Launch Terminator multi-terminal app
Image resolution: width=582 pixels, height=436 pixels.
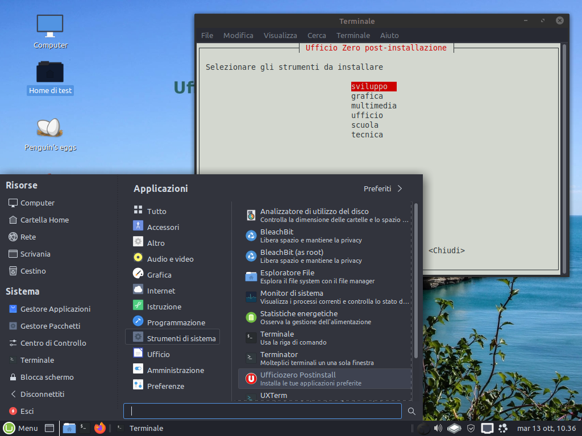coord(278,358)
